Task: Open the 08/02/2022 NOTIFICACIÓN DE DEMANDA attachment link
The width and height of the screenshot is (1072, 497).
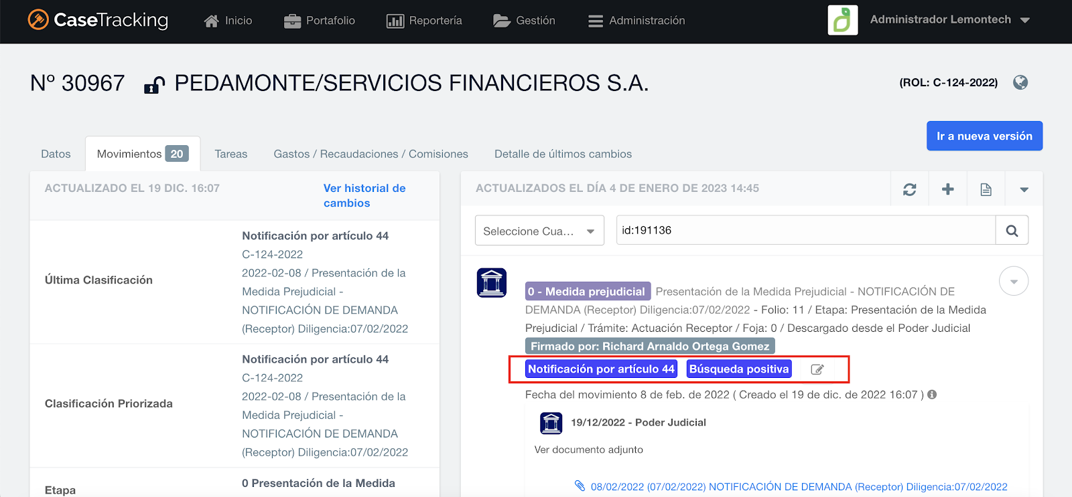Action: [799, 486]
